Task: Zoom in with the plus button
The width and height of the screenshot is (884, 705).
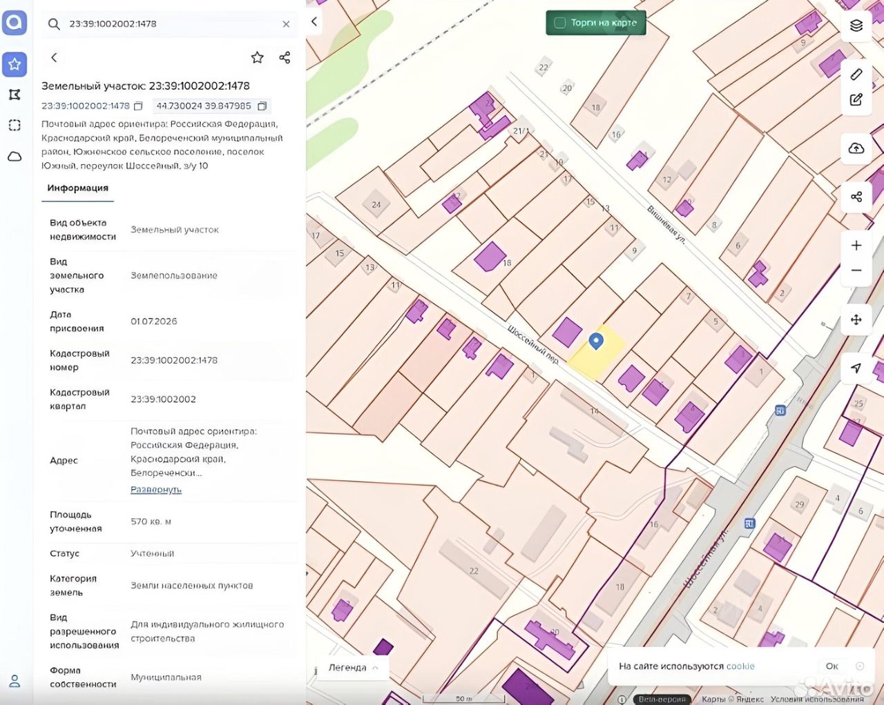Action: tap(856, 246)
